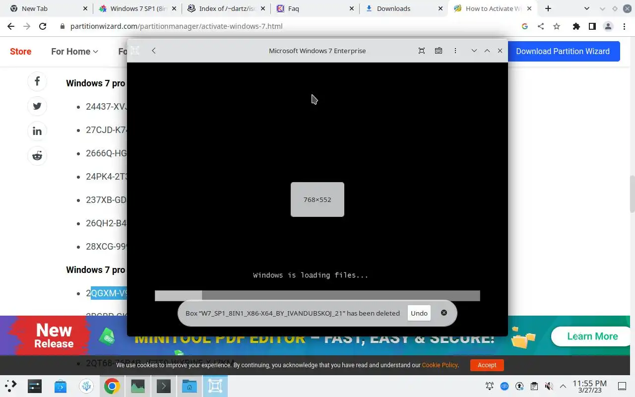This screenshot has width=635, height=397.
Task: Open the notifications tray icon
Action: tap(490, 386)
